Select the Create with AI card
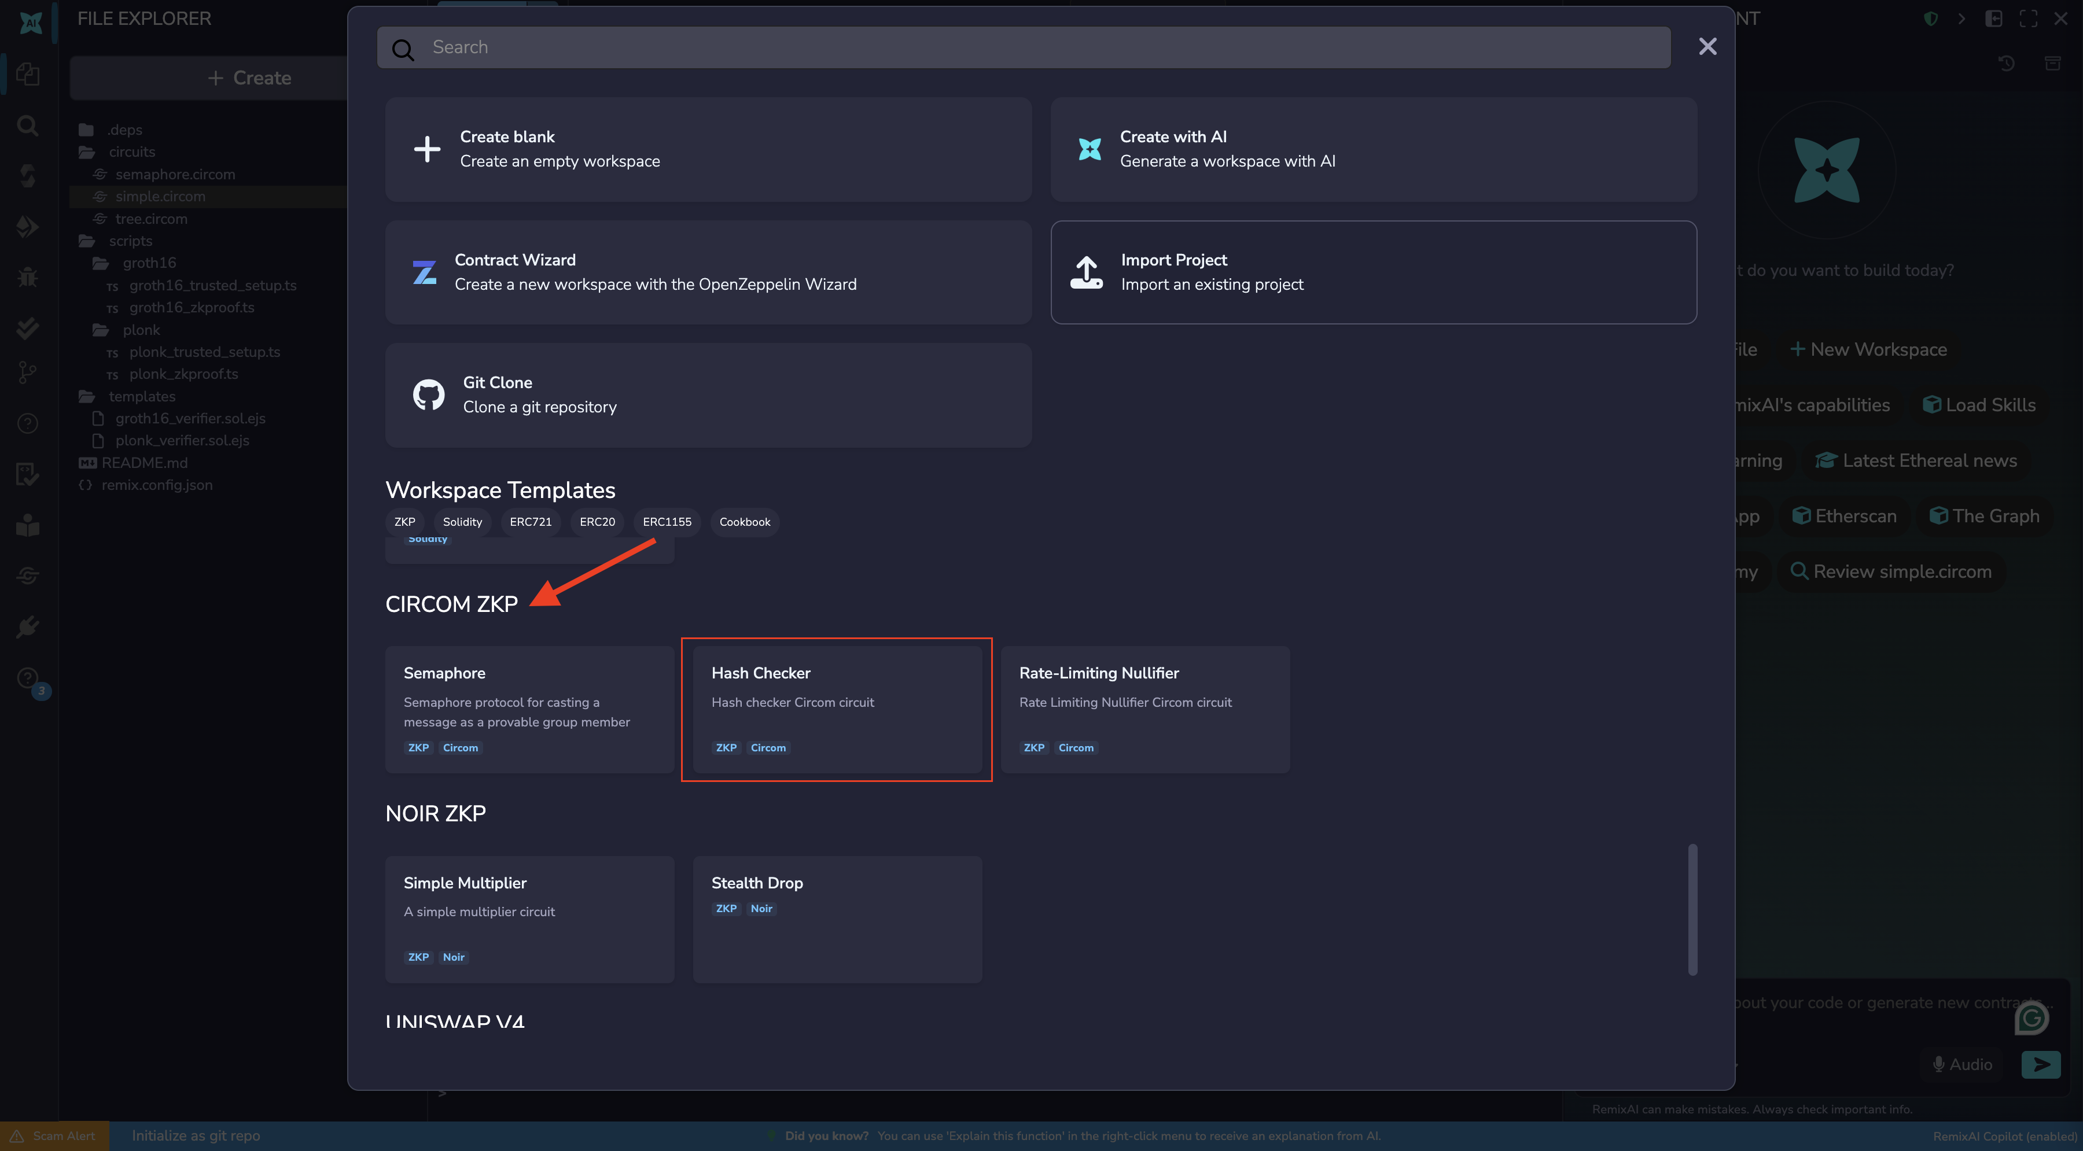The image size is (2083, 1151). [x=1373, y=150]
